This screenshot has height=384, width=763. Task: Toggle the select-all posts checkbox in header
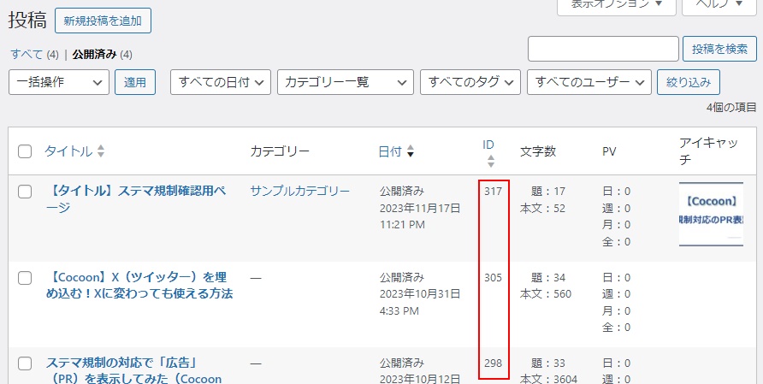click(25, 151)
